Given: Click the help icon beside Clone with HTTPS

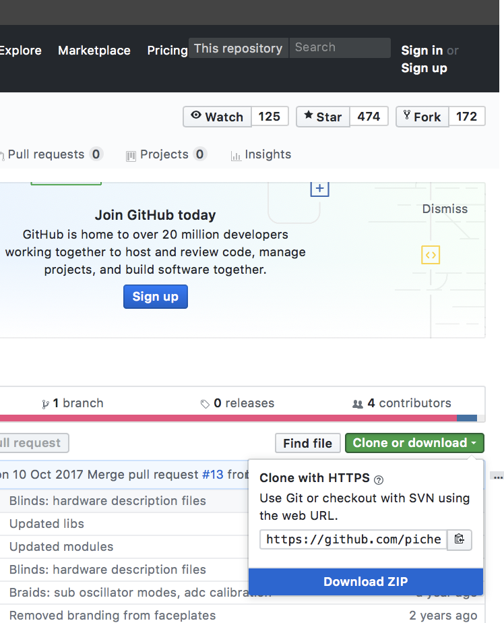Looking at the screenshot, I should (x=379, y=479).
